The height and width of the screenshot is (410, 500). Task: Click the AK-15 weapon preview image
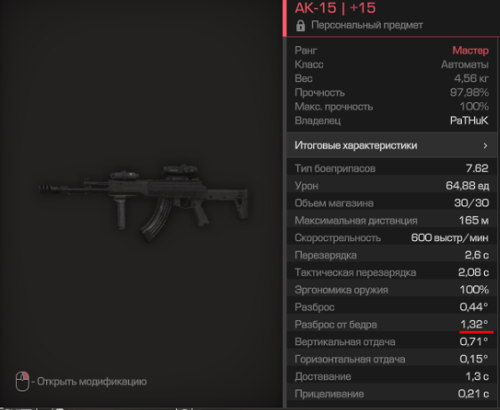(x=143, y=203)
